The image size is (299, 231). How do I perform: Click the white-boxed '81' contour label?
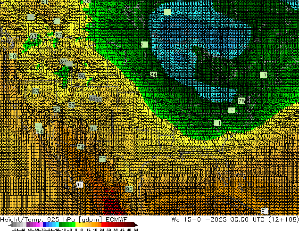(x=79, y=185)
